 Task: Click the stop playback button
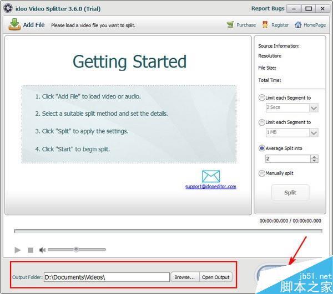31,250
